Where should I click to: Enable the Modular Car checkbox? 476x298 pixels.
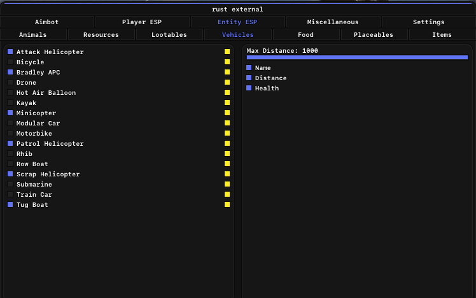point(10,123)
